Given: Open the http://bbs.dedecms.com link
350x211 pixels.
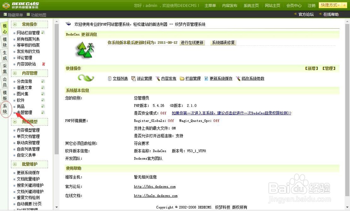Looking at the screenshot, I should 155,187.
